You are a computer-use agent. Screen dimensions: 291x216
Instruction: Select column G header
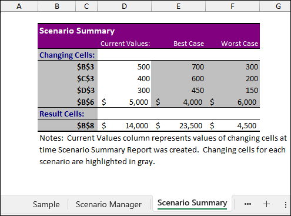click(278, 6)
